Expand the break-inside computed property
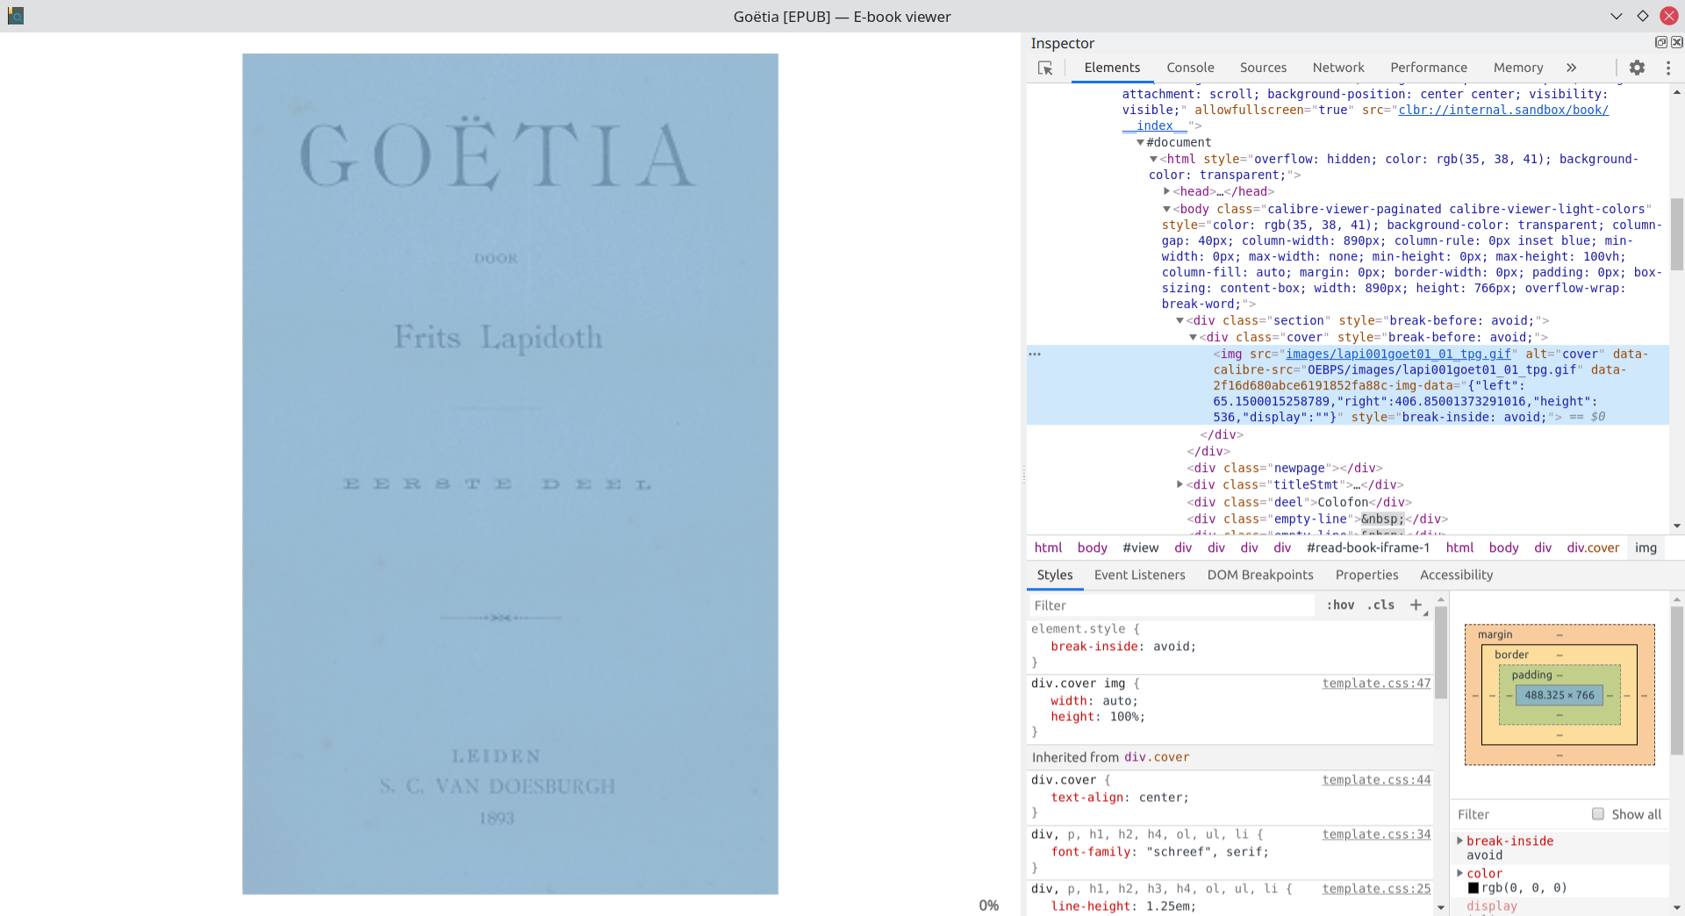1685x916 pixels. [x=1460, y=841]
